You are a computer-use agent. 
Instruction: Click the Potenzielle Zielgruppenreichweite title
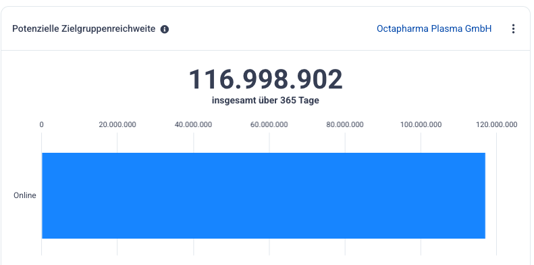(x=84, y=29)
